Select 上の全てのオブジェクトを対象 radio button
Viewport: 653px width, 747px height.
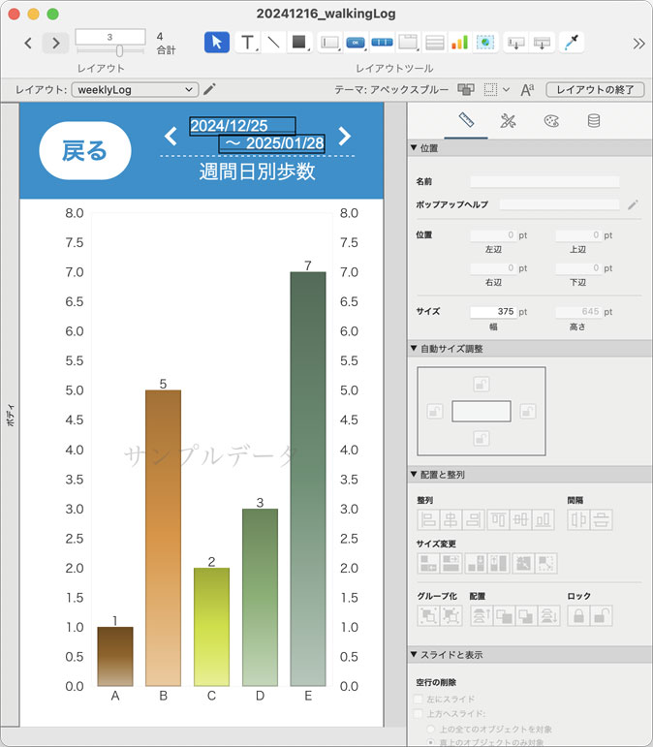point(430,729)
